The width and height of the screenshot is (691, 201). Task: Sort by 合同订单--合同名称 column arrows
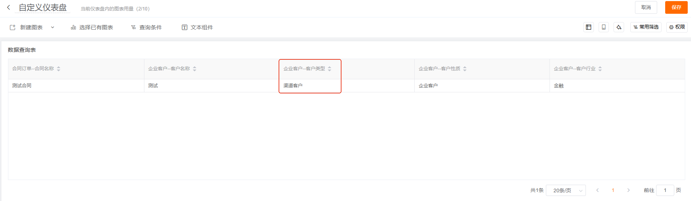[59, 69]
